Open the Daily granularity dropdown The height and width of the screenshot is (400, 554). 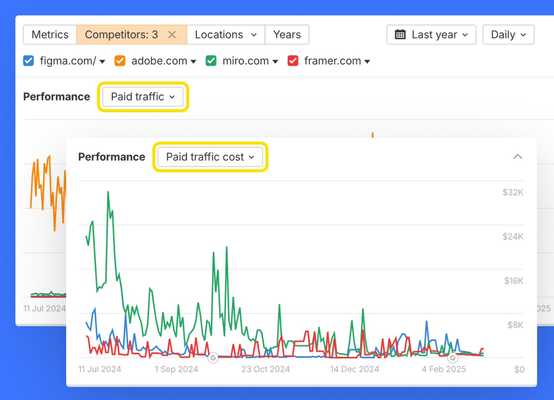click(x=508, y=35)
